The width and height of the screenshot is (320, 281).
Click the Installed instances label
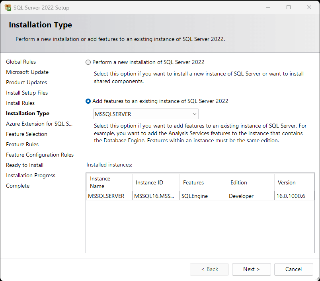pyautogui.click(x=109, y=165)
